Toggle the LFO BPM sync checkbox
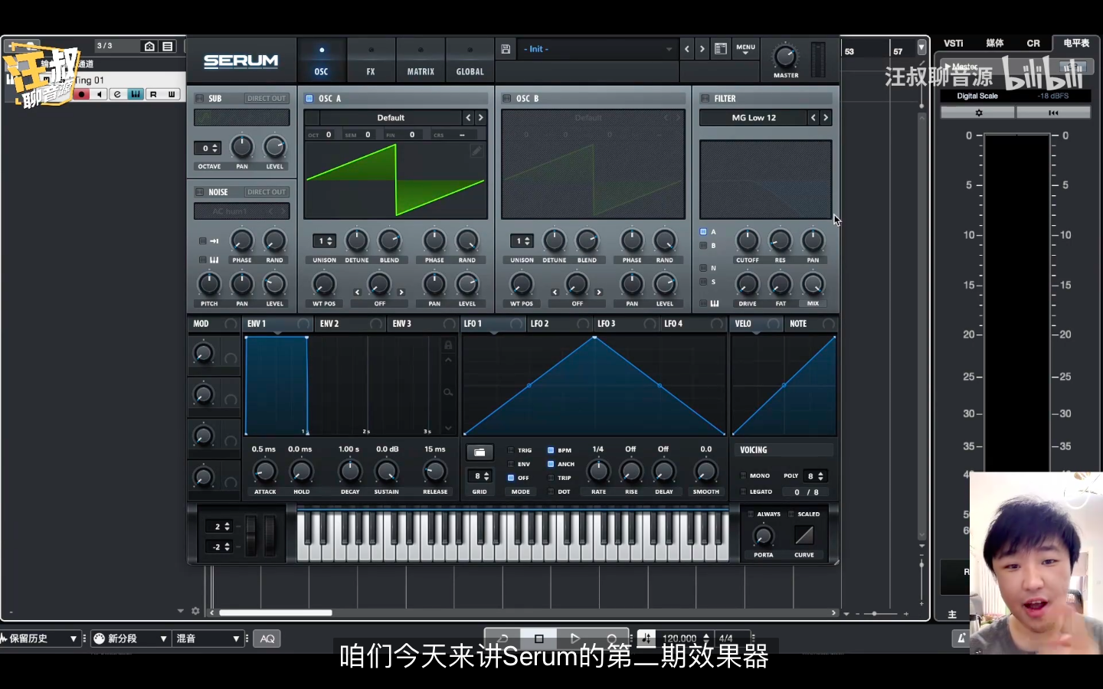 click(551, 450)
